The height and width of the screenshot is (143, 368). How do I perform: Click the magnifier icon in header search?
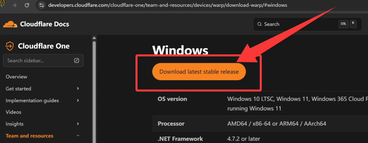pyautogui.click(x=260, y=24)
